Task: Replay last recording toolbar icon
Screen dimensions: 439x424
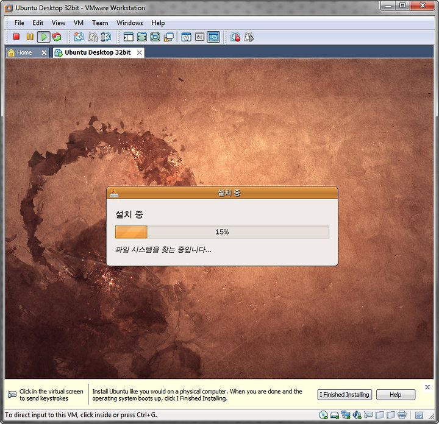Action: (x=249, y=37)
